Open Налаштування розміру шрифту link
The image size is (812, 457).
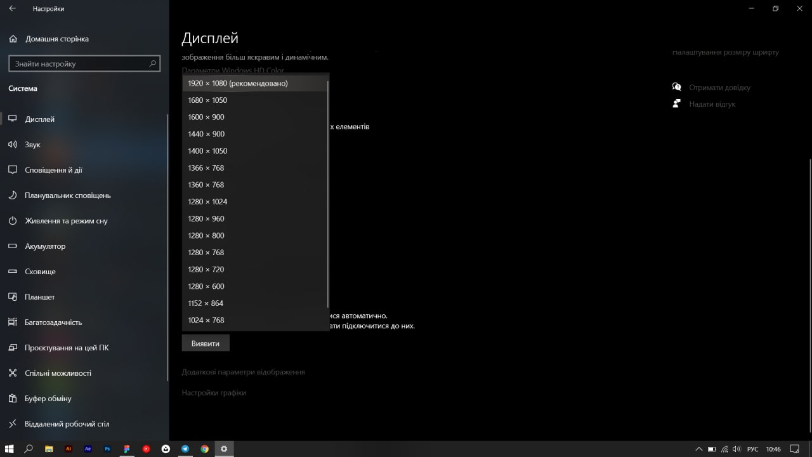tap(726, 53)
